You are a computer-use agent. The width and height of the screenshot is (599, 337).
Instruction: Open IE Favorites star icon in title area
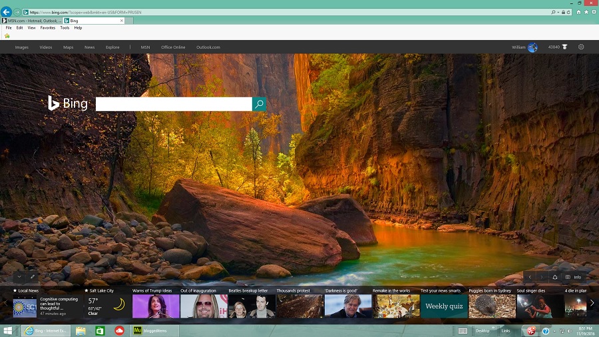586,12
